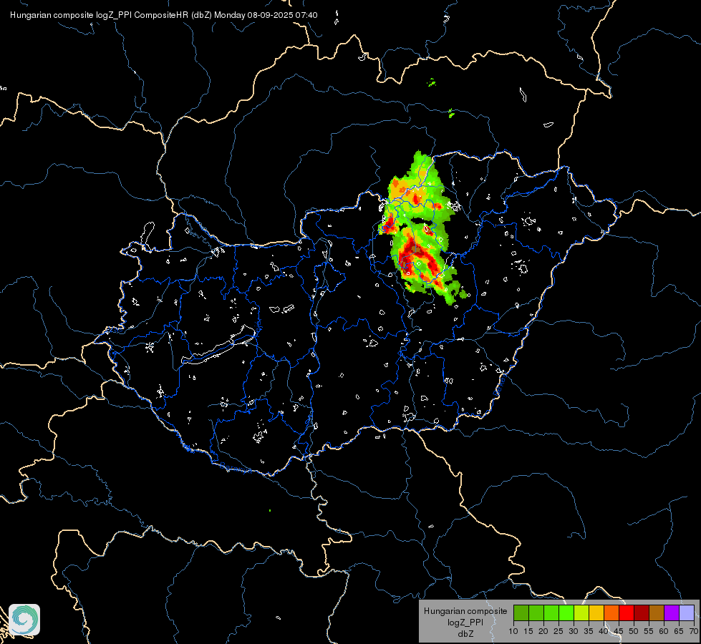Viewport: 701px width, 644px height.
Task: Select the 50–55 dBZ dark red swatch
Action: coord(642,613)
